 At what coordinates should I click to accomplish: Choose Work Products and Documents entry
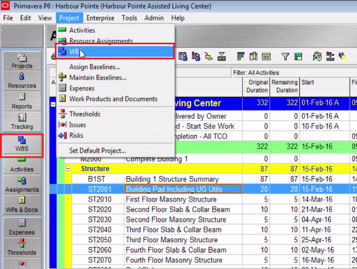(x=116, y=99)
